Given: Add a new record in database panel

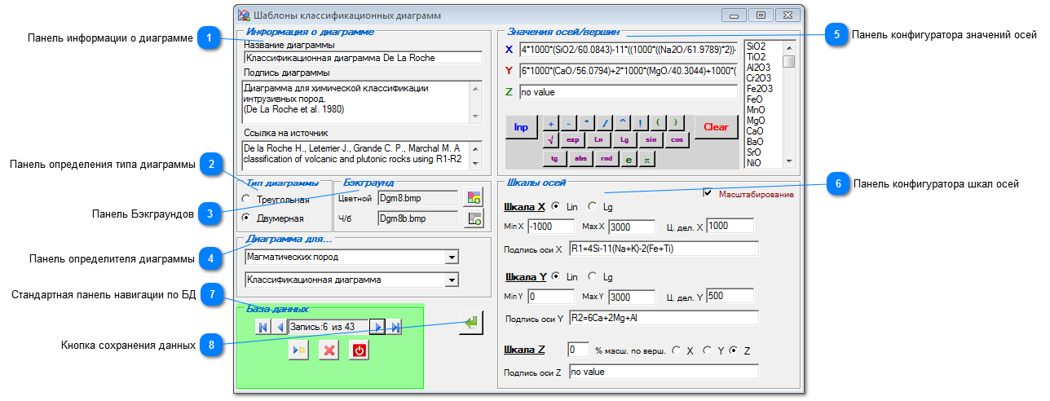Looking at the screenshot, I should click(x=298, y=350).
